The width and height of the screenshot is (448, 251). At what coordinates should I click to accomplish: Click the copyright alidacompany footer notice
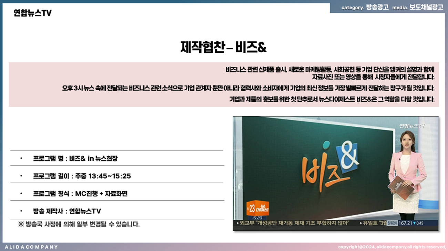click(392, 247)
